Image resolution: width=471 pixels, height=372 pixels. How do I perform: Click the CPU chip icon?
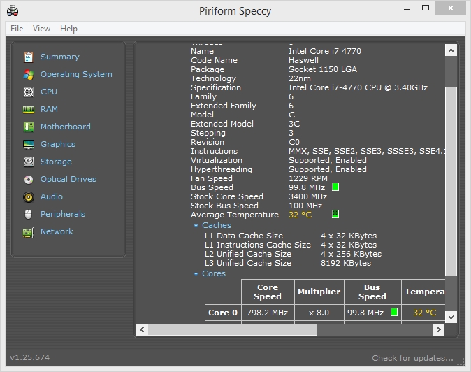29,92
